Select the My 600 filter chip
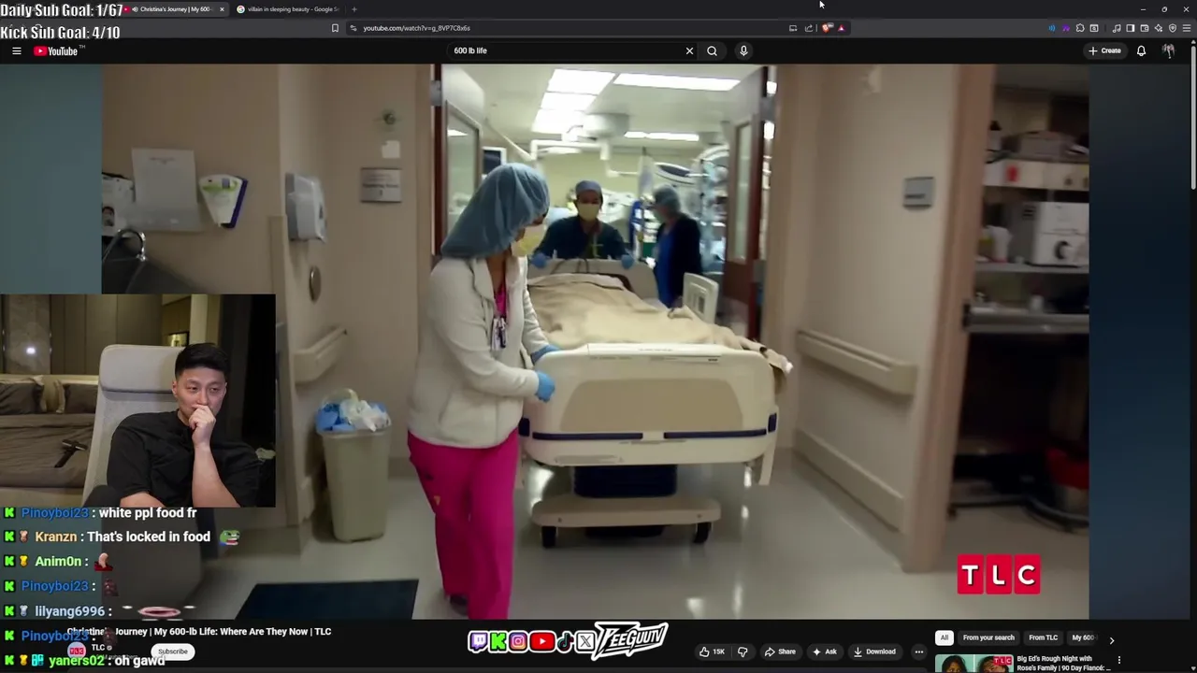 [x=1083, y=637]
